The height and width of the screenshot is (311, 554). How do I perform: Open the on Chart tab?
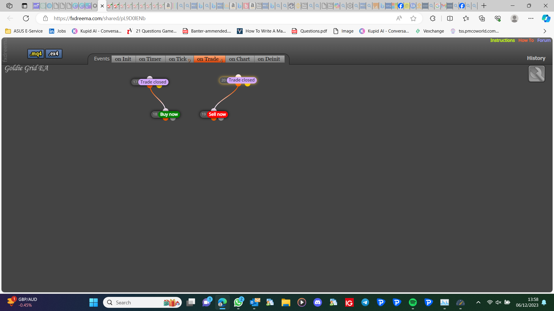(239, 59)
